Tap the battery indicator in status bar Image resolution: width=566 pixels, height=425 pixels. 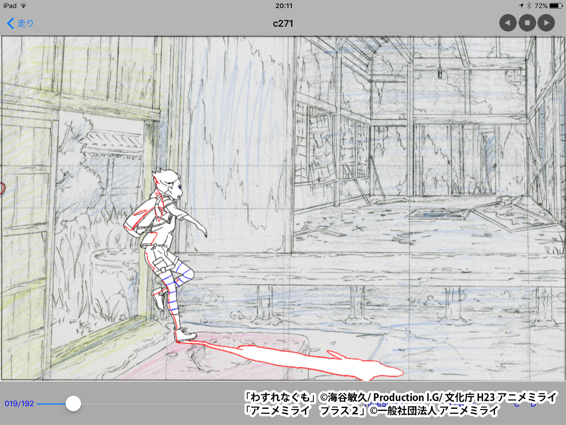(x=556, y=6)
